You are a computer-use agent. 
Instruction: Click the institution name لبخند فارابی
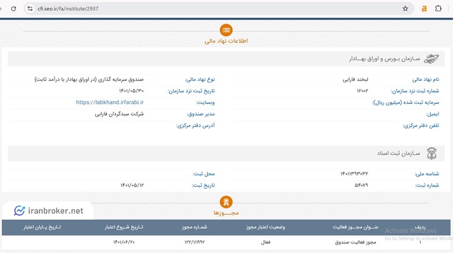(x=355, y=80)
